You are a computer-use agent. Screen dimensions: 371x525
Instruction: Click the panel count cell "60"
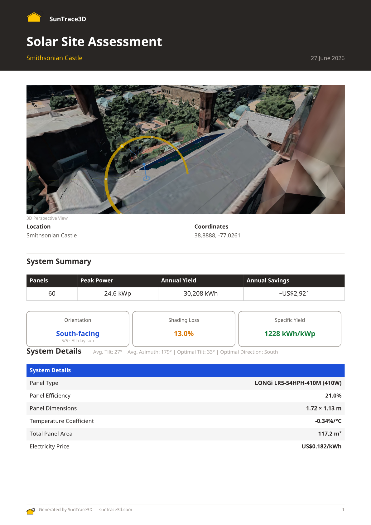pyautogui.click(x=52, y=294)
